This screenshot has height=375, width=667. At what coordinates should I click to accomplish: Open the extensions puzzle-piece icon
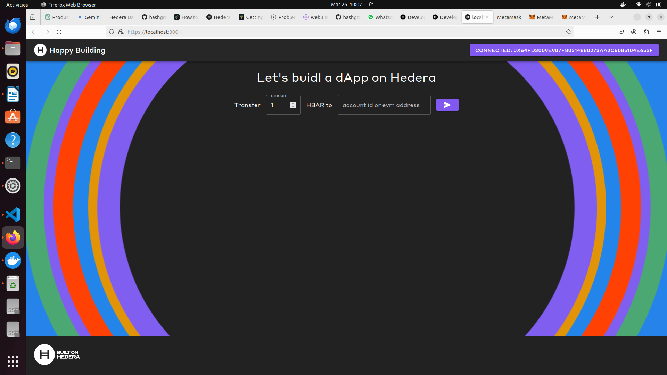pos(647,32)
